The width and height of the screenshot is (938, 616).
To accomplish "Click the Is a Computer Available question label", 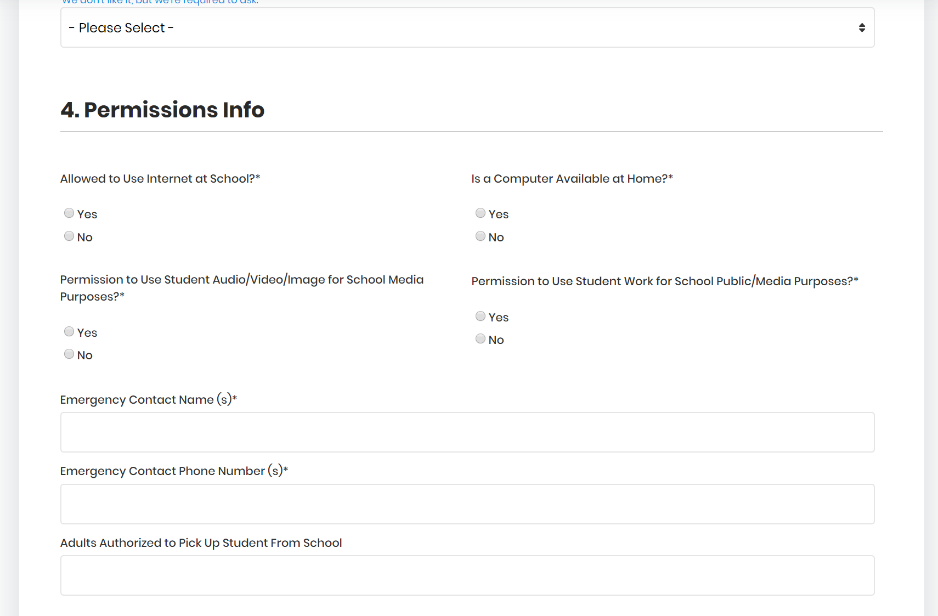I will (x=572, y=179).
